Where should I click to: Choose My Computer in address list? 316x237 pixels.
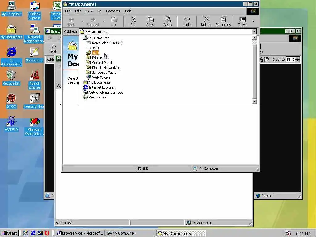(x=99, y=38)
